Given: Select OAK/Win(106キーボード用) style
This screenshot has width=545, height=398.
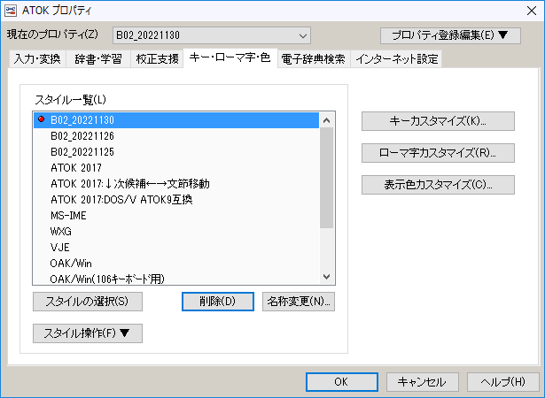Looking at the screenshot, I should click(176, 279).
